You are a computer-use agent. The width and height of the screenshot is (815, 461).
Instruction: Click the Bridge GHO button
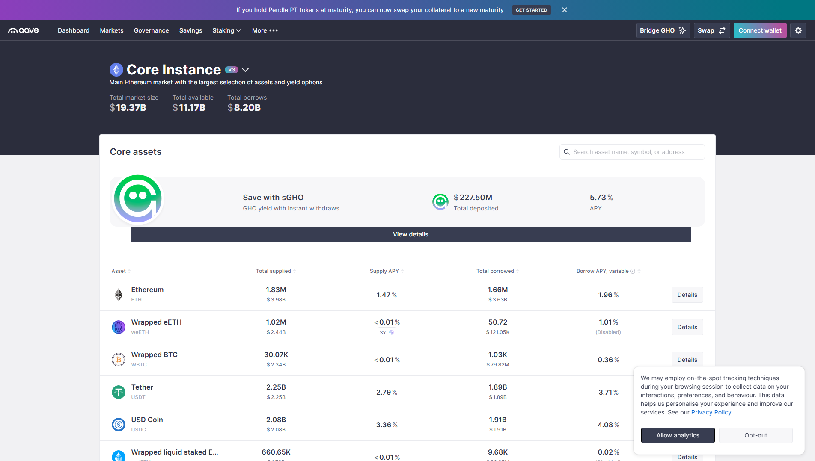click(x=663, y=30)
